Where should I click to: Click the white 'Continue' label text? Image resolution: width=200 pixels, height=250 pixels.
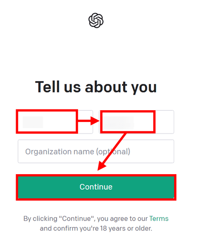(96, 187)
